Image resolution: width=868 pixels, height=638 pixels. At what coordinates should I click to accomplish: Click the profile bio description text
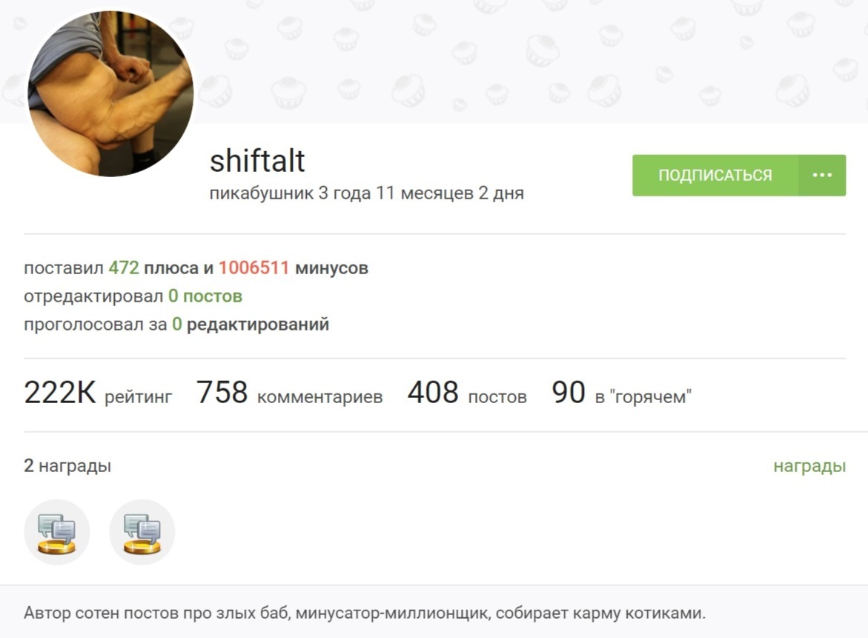(365, 613)
